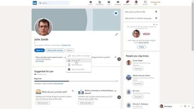Dismiss the open to work prompt
194x109 pixels.
point(115,57)
